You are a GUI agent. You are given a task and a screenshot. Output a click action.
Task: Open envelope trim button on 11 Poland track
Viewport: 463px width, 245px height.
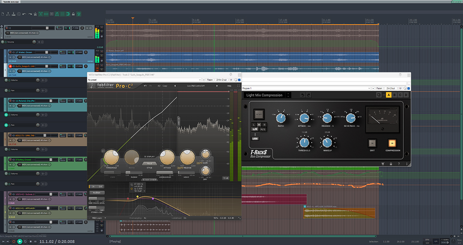tap(79, 101)
